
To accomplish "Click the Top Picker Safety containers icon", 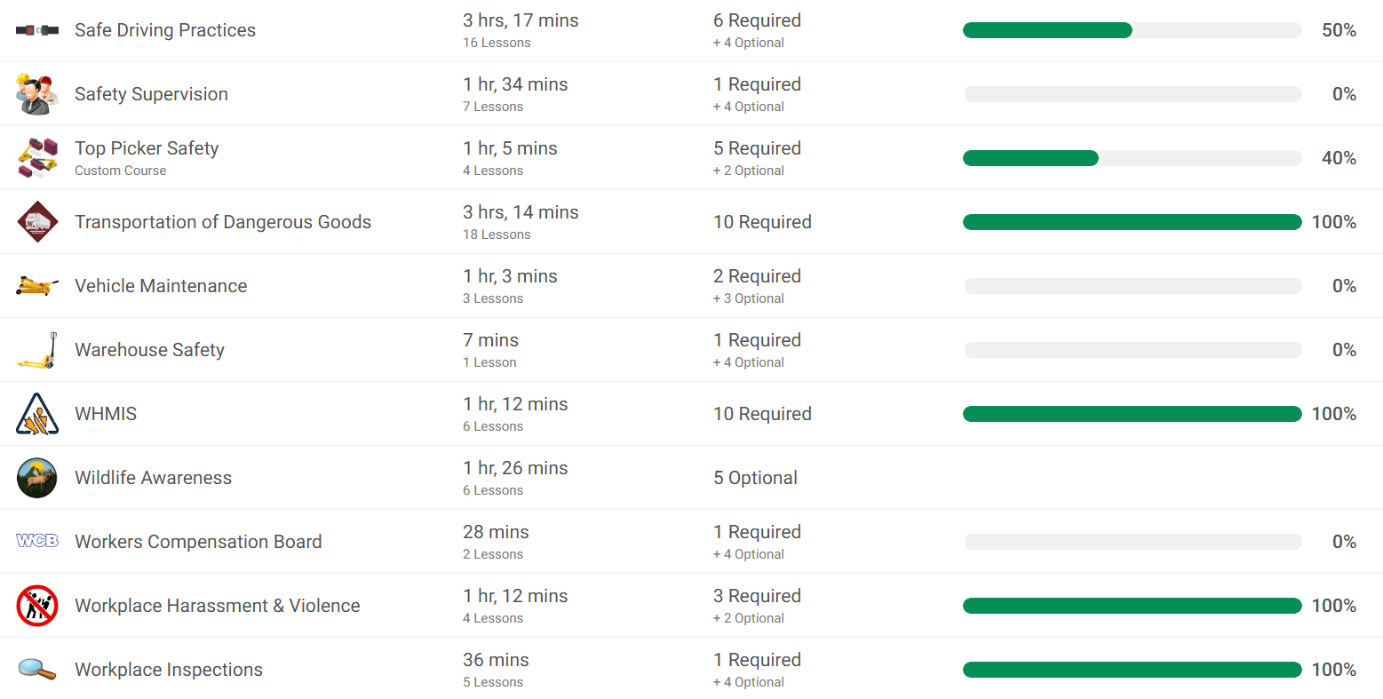I will click(x=37, y=158).
